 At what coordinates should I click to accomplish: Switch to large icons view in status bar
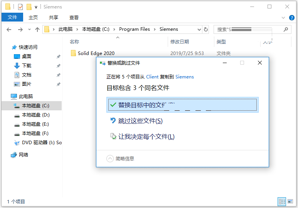[290, 201]
